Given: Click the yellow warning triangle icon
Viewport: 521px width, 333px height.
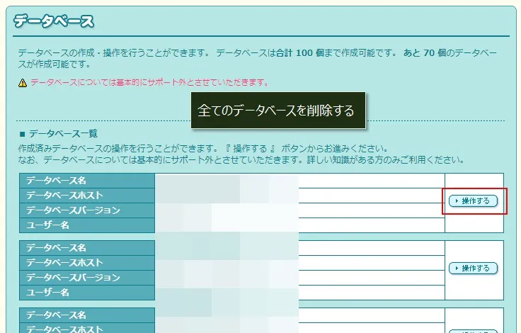Looking at the screenshot, I should [22, 82].
